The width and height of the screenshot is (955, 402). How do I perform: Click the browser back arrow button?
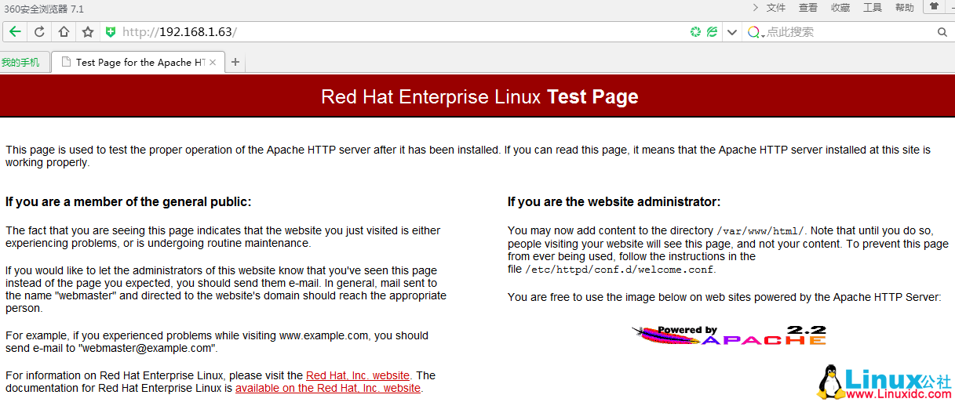(x=15, y=32)
